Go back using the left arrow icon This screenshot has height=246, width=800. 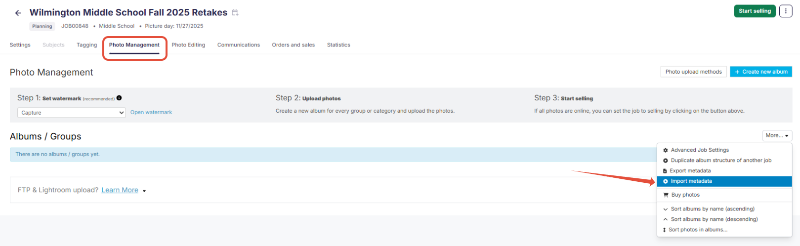[x=18, y=13]
